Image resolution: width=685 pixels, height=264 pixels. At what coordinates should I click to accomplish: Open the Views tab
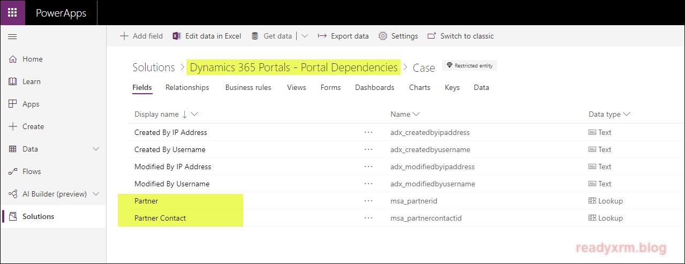click(x=296, y=87)
